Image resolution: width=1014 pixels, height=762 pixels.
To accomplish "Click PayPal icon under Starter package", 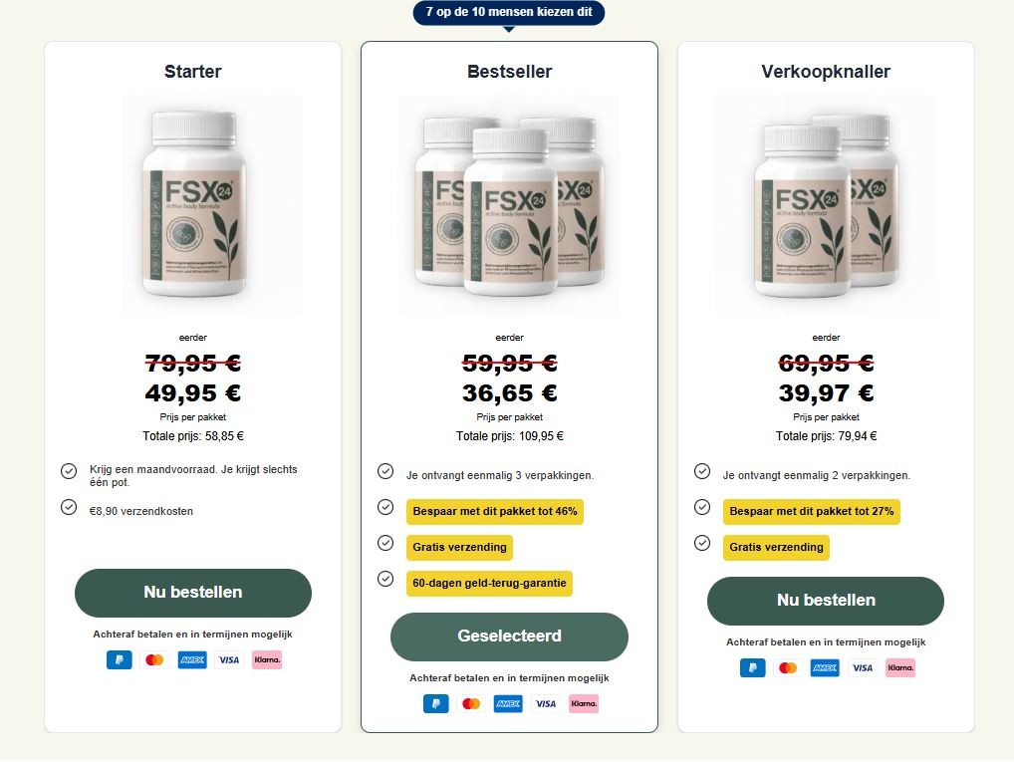I will click(119, 659).
